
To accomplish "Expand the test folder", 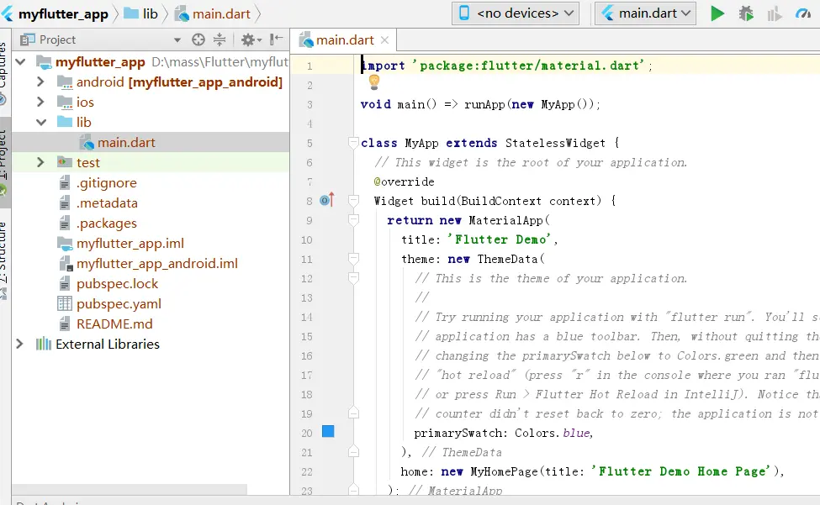I will [x=40, y=162].
